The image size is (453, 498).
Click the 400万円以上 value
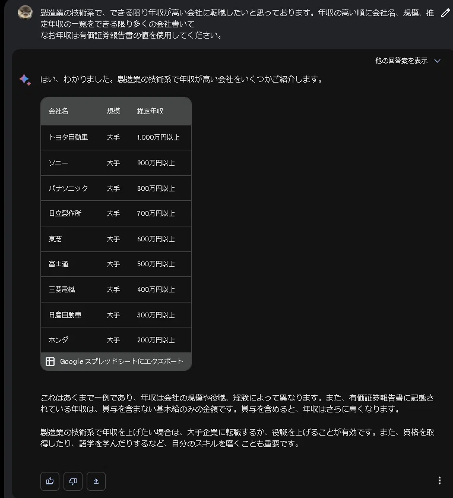[156, 289]
